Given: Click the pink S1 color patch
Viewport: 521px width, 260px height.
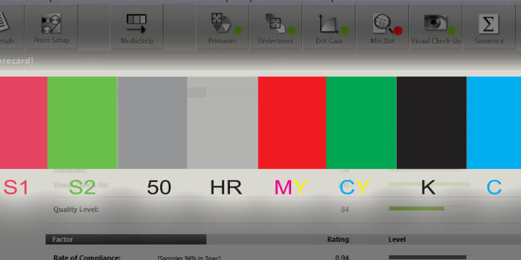Looking at the screenshot, I should pos(23,123).
